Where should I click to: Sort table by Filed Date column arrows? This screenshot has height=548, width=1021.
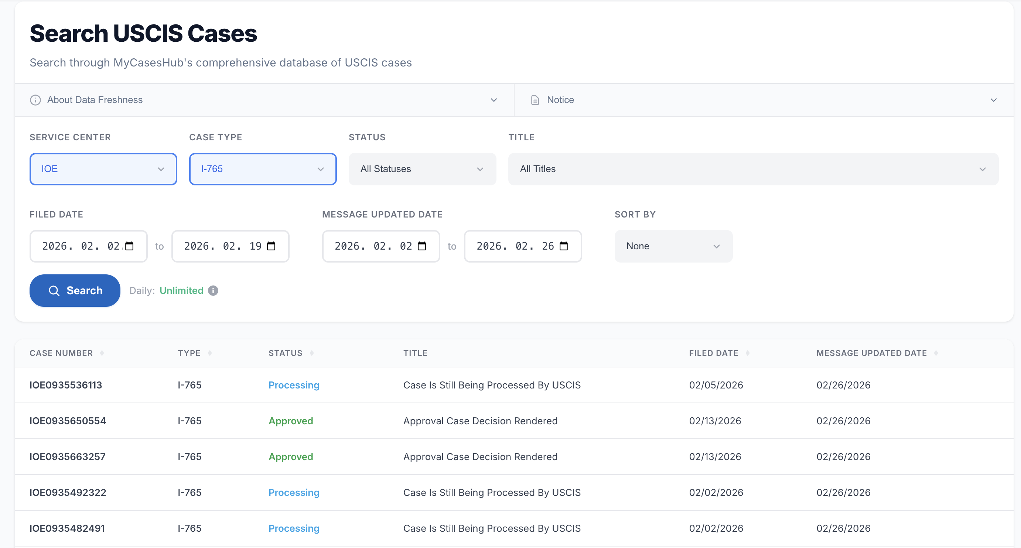point(747,353)
